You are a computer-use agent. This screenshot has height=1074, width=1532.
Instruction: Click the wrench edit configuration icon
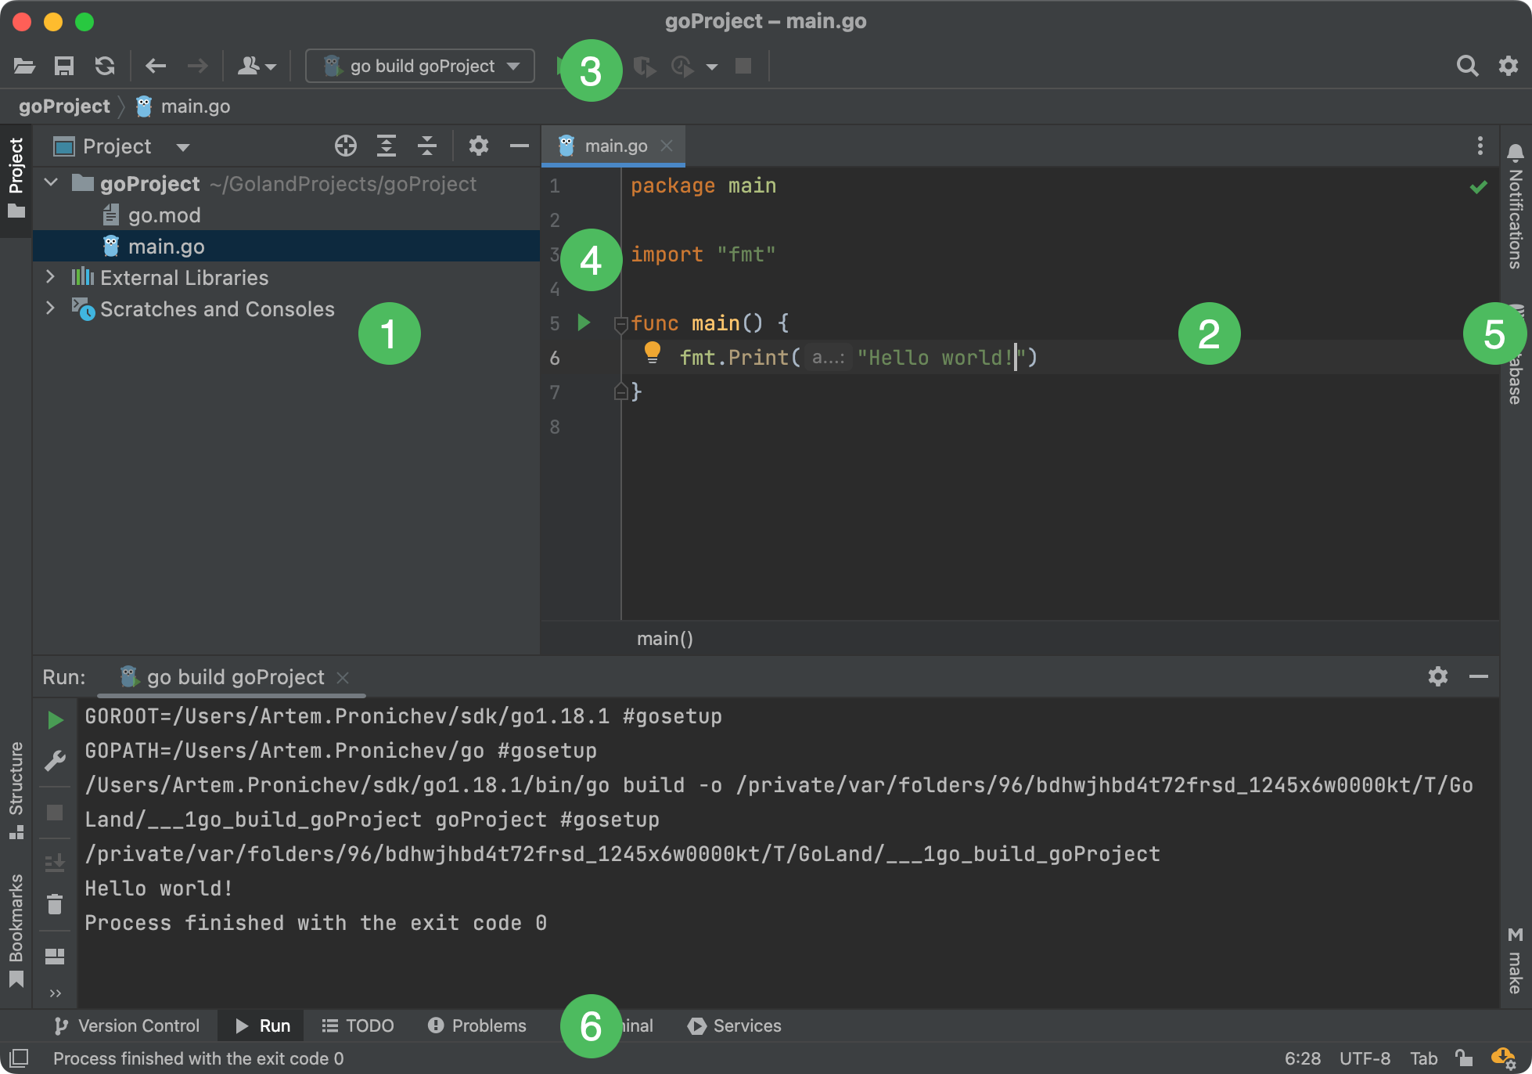click(55, 761)
